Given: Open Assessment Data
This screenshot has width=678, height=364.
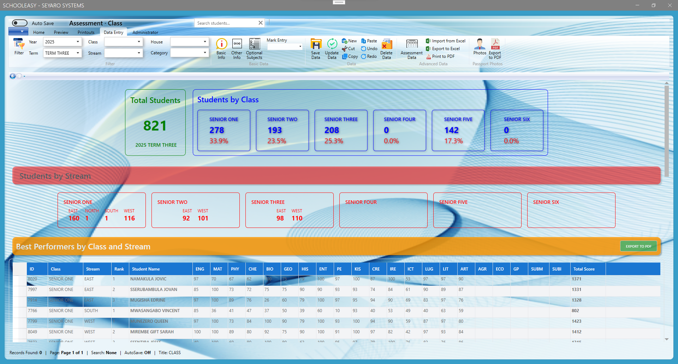Looking at the screenshot, I should 411,48.
